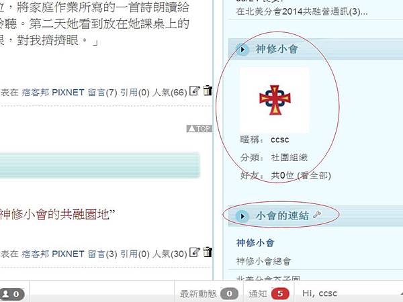Click trash icon beside 人氣(30)
The image size is (403, 302).
[208, 252]
